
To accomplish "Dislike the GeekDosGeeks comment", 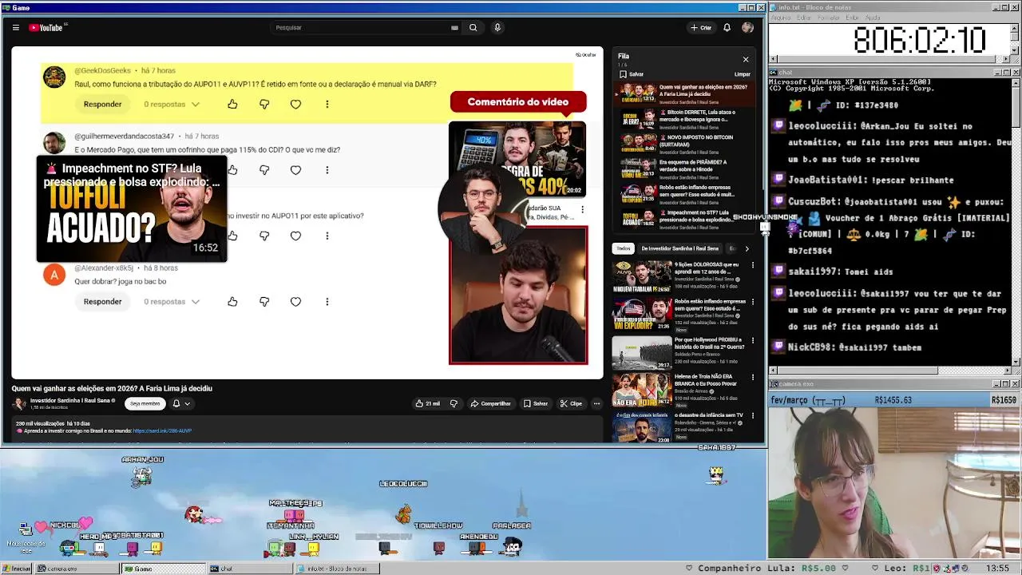I will point(264,104).
